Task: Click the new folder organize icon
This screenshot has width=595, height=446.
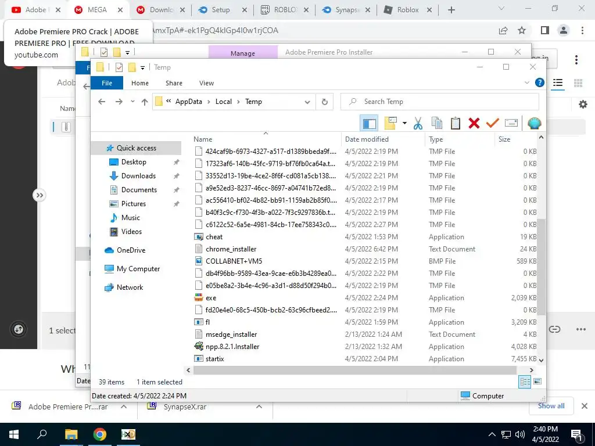Action: [x=391, y=123]
